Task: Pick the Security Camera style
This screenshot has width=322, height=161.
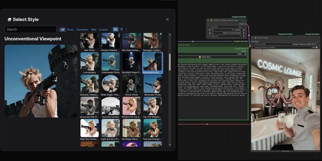Action: pos(111,106)
